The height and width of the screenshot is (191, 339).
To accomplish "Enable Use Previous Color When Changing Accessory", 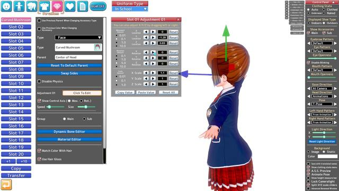I will coord(39,29).
